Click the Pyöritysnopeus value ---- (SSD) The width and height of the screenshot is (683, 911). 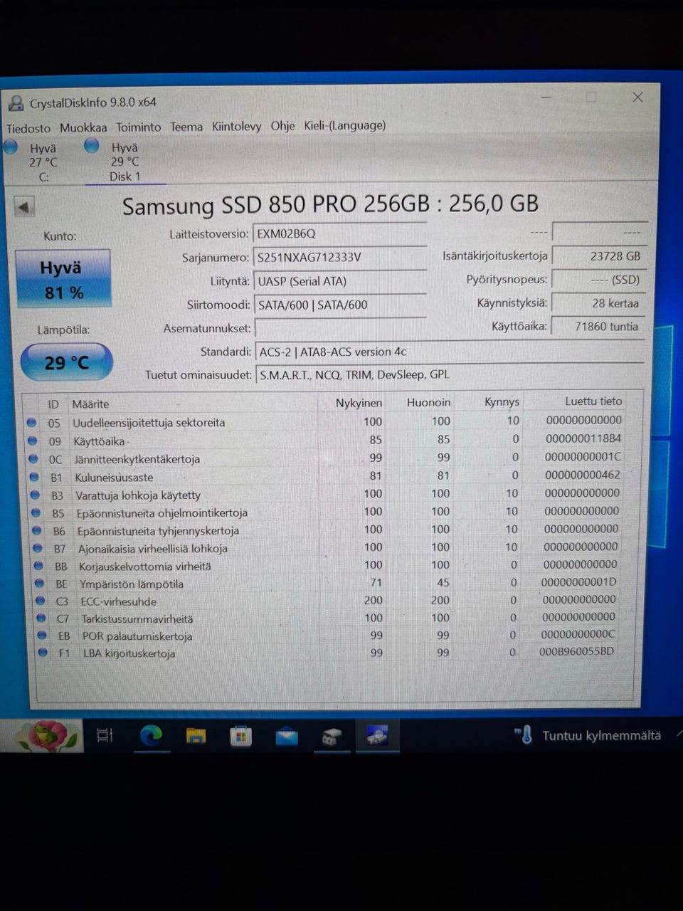tap(599, 280)
